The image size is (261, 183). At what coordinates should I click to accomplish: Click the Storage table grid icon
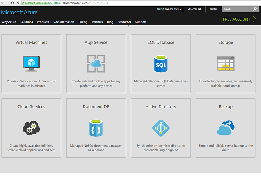[x=225, y=63]
